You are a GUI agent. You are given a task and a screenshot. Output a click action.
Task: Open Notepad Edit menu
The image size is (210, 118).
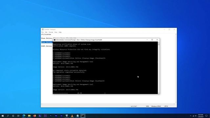point(46,32)
